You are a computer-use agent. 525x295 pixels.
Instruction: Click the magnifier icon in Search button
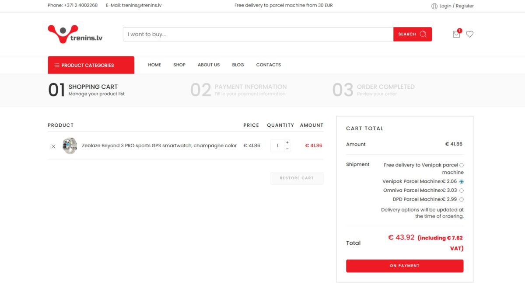(x=423, y=34)
